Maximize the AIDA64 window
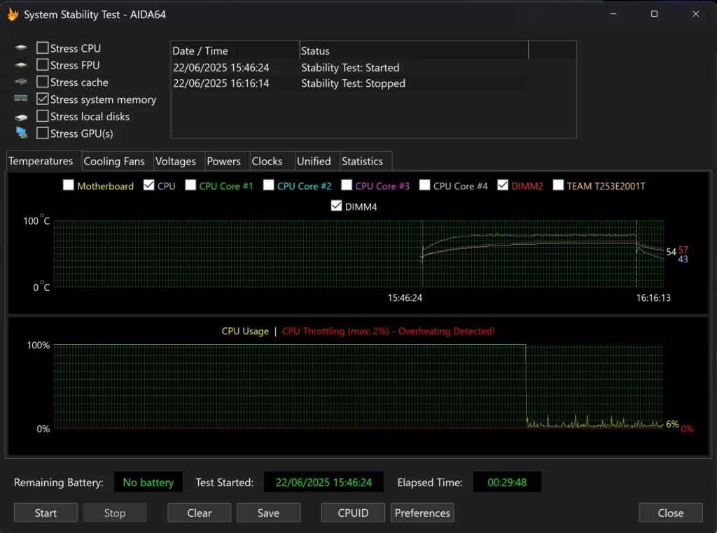Viewport: 717px width, 533px height. pyautogui.click(x=655, y=14)
